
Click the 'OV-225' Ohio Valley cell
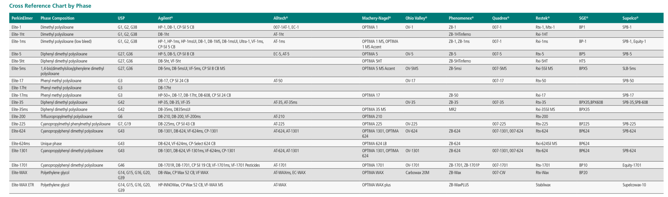(411, 124)
